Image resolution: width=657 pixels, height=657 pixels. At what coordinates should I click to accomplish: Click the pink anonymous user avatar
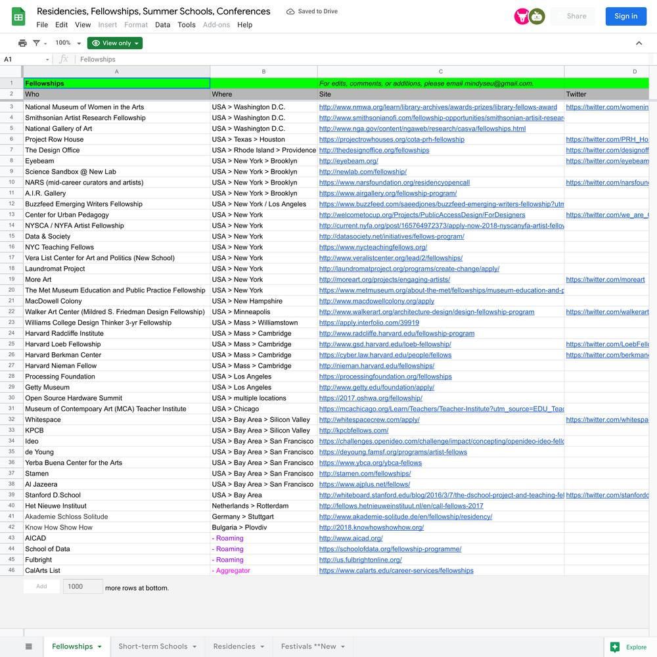(522, 16)
